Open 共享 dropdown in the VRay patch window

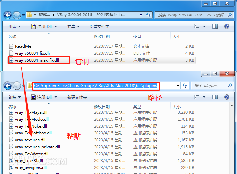point(73,27)
